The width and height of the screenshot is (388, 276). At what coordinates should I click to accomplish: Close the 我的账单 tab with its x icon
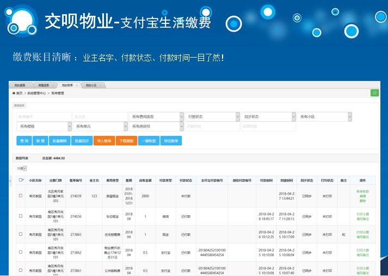[77, 85]
